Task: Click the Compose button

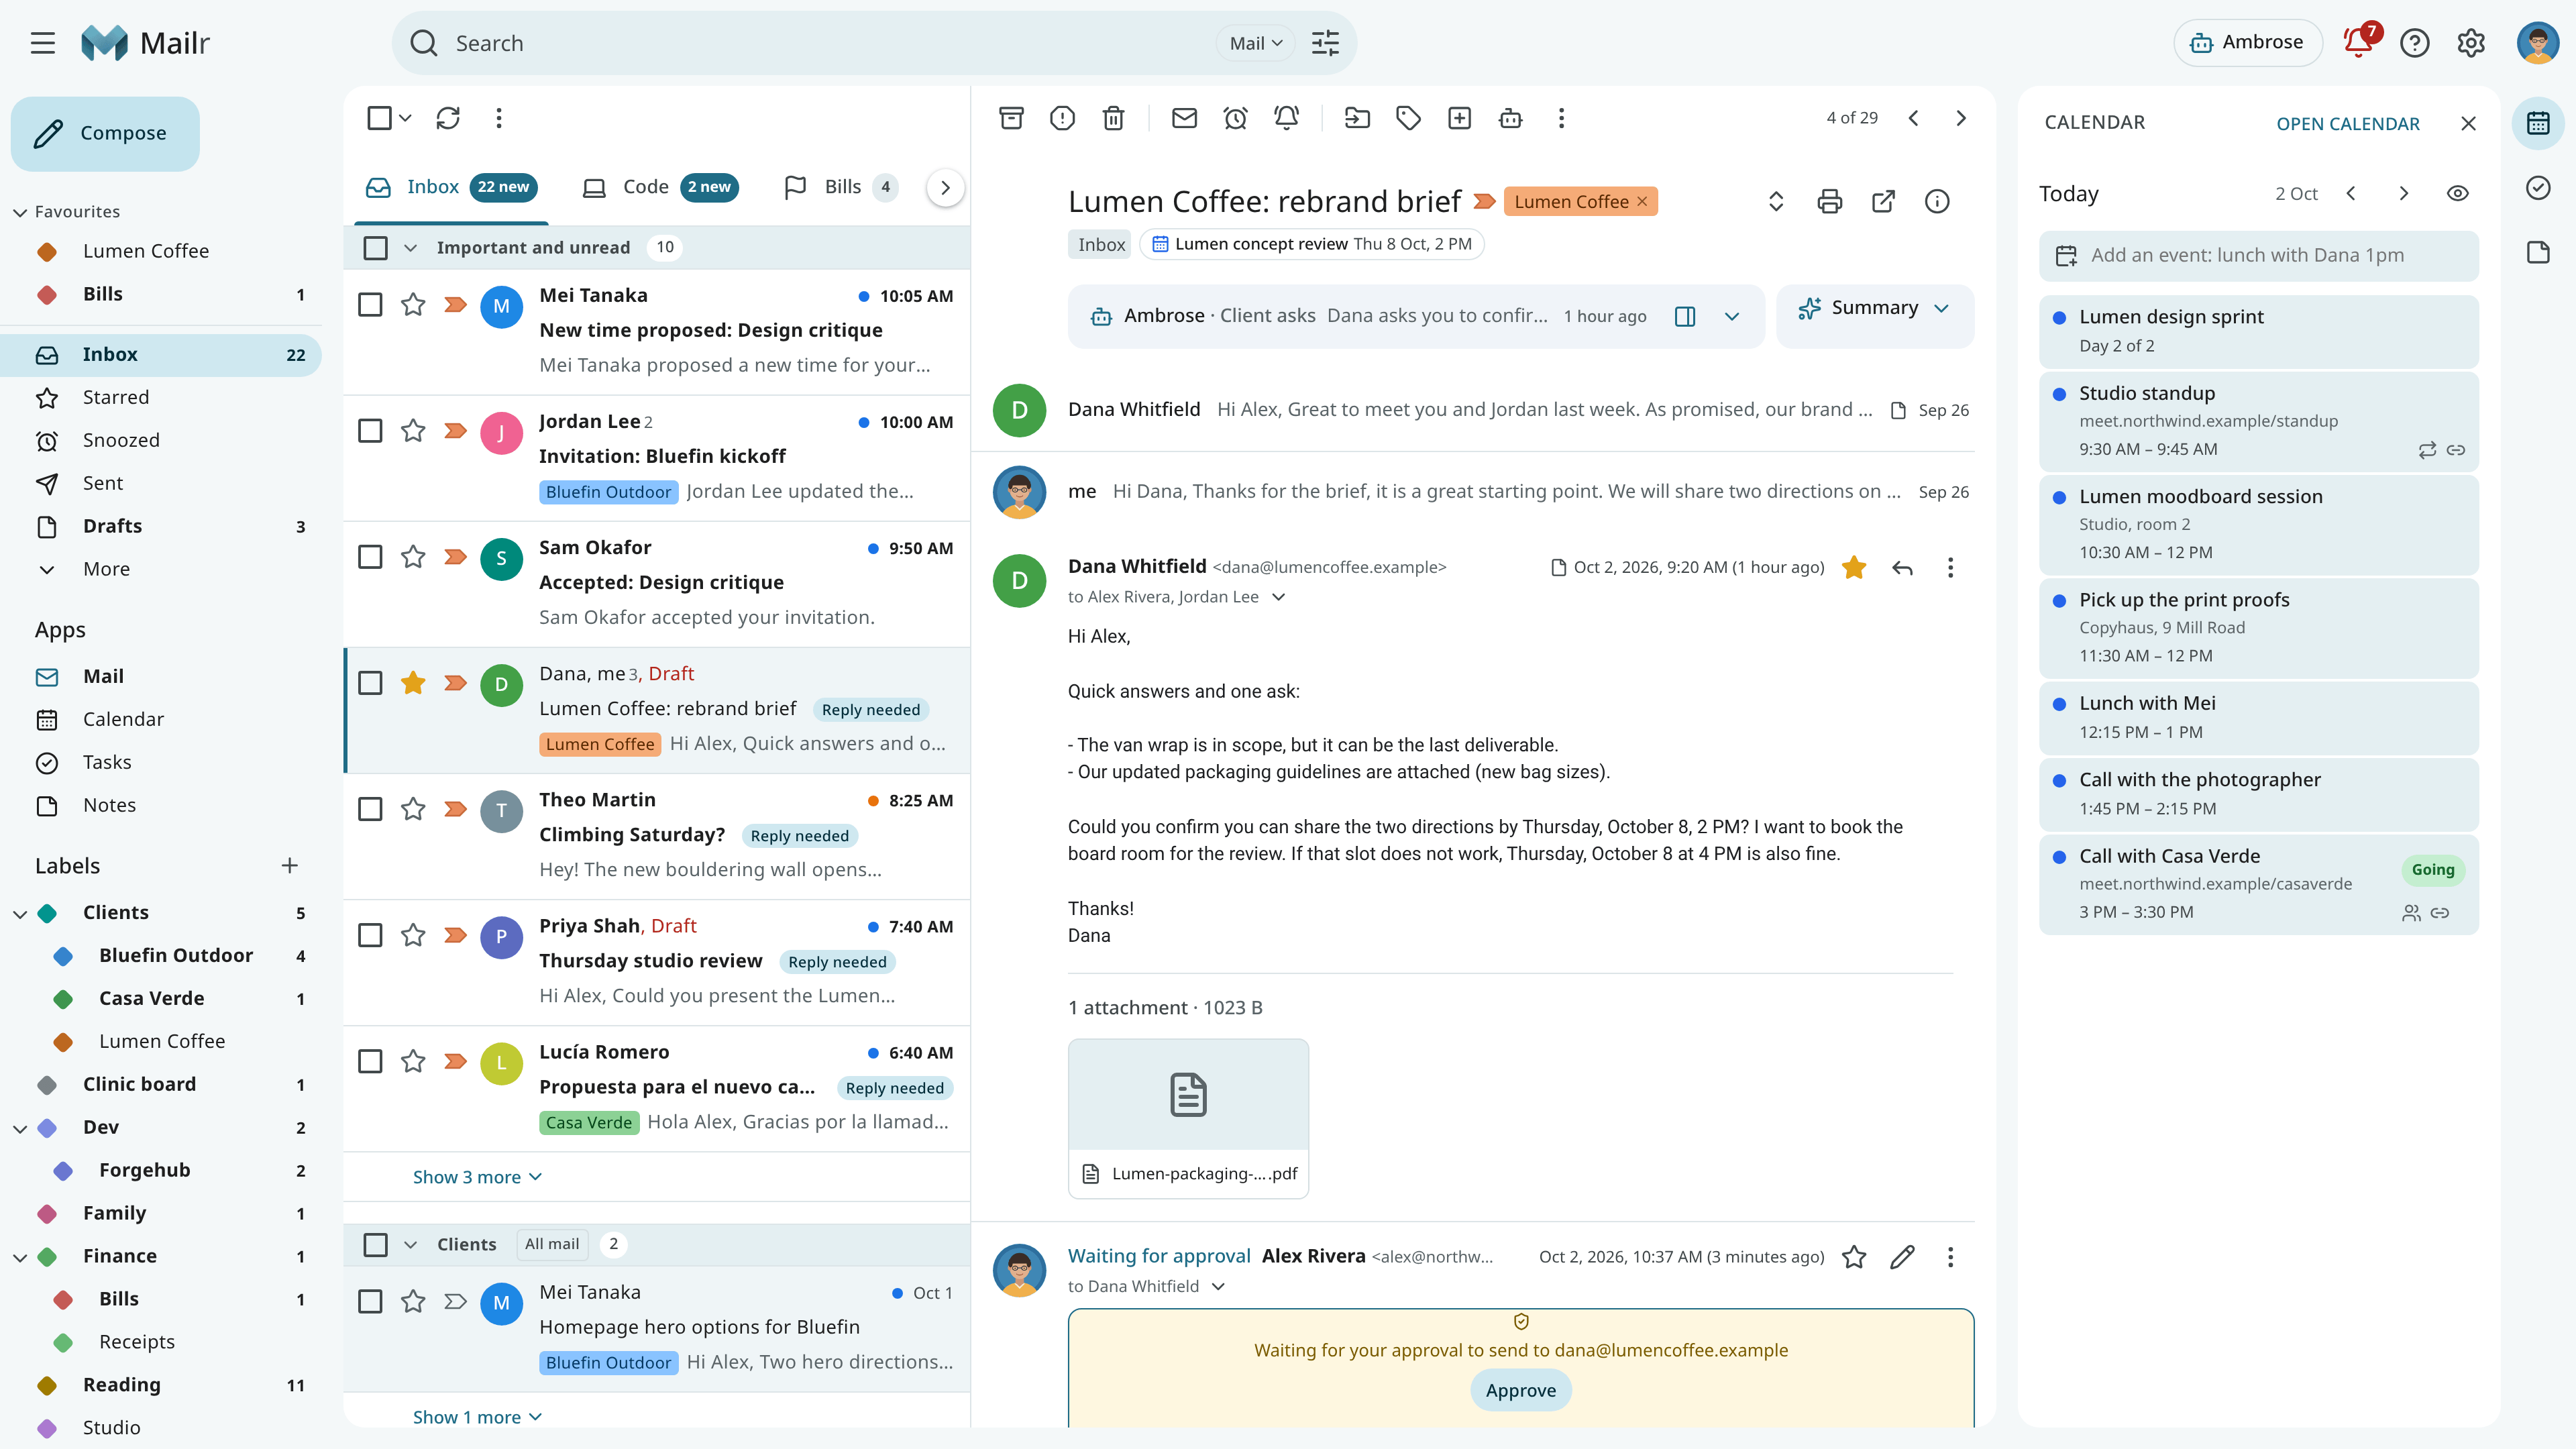Action: [105, 133]
